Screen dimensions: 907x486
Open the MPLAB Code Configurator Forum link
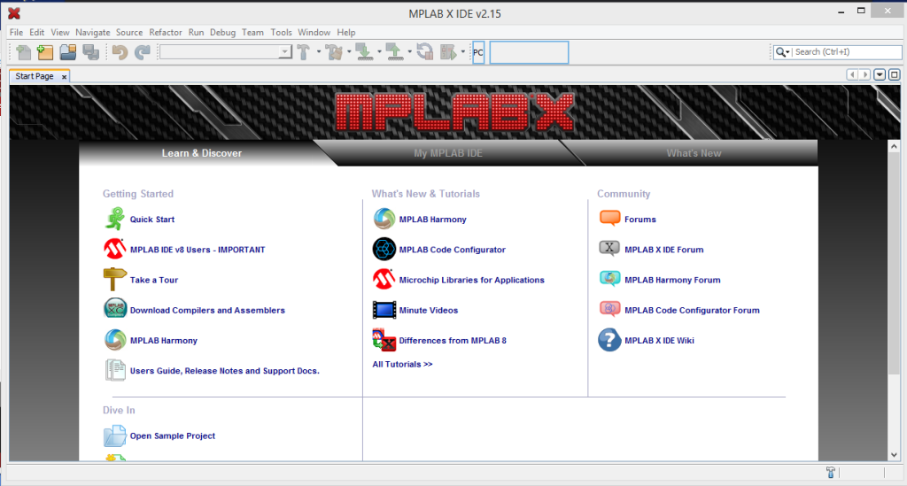point(692,311)
